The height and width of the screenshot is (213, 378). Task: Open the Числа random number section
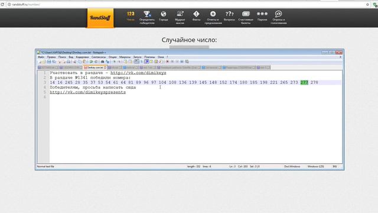click(x=131, y=16)
